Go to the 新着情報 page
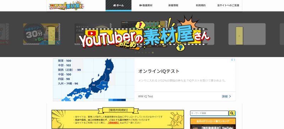 173,5
